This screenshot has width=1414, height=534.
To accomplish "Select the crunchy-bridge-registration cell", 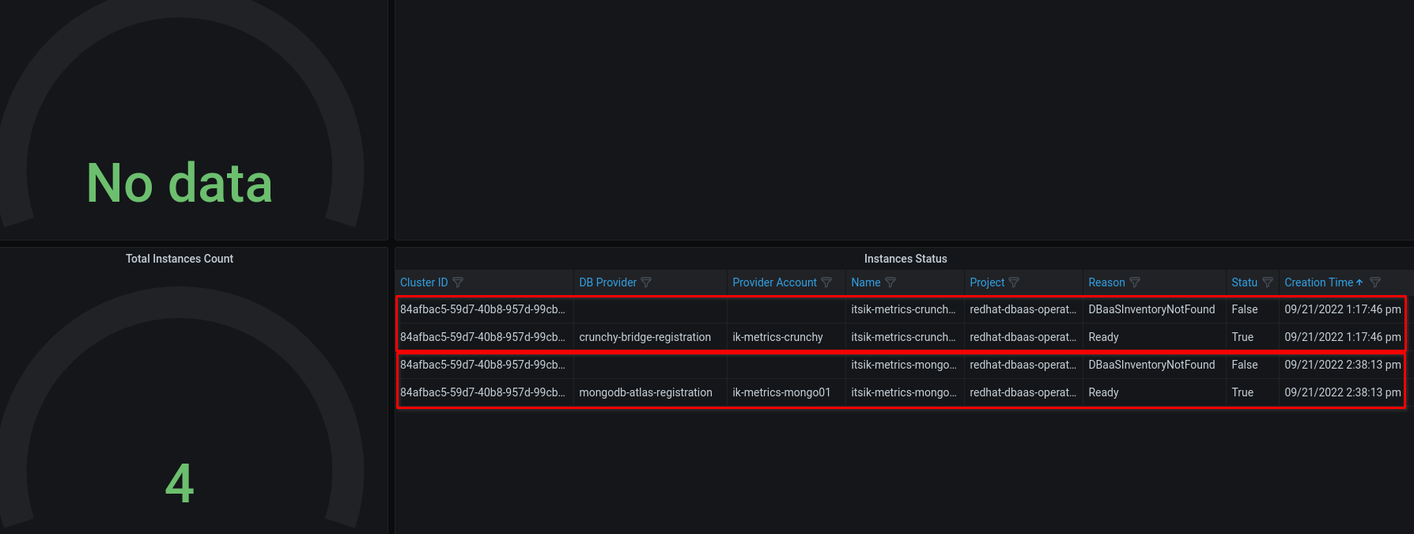I will coord(645,337).
